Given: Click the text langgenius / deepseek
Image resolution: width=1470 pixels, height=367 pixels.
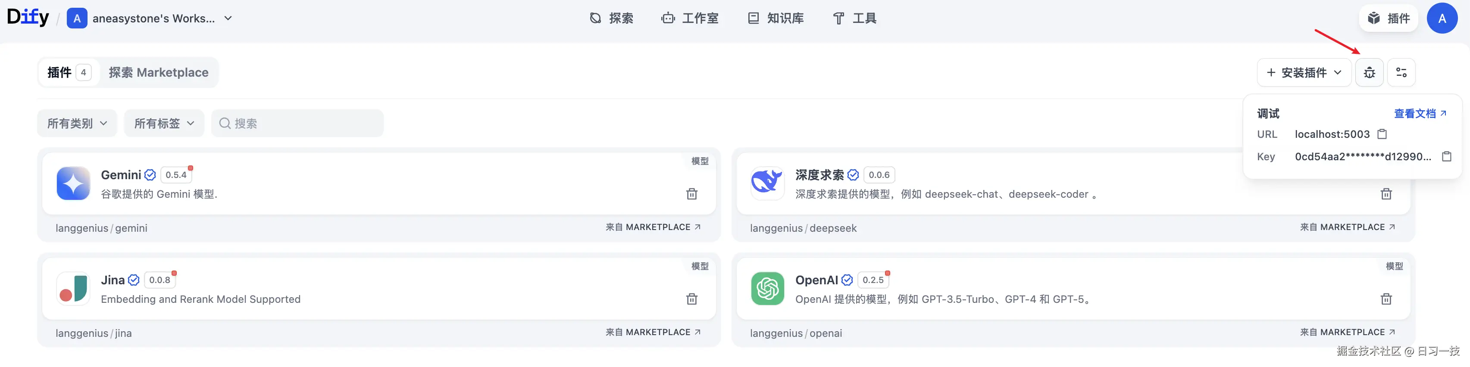Looking at the screenshot, I should pyautogui.click(x=804, y=228).
